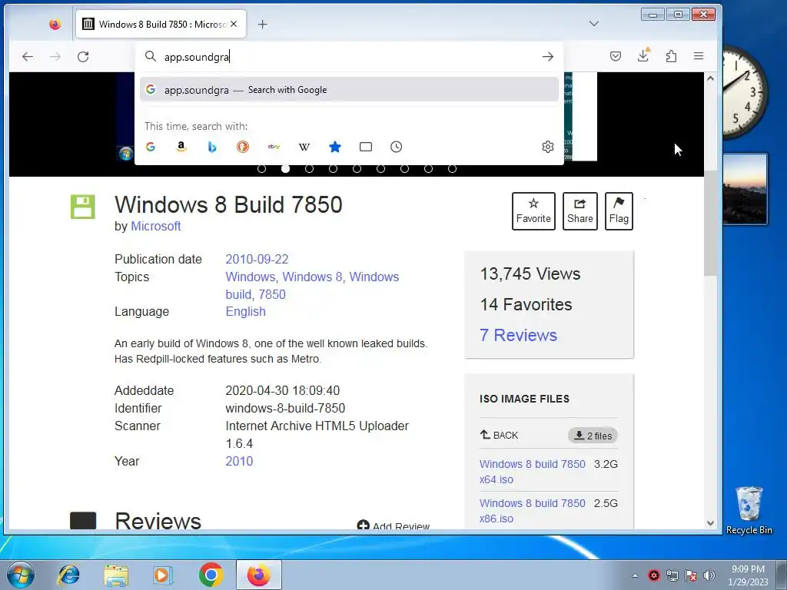Click the page vertical scrollbar thumb
The width and height of the screenshot is (787, 590).
710,223
